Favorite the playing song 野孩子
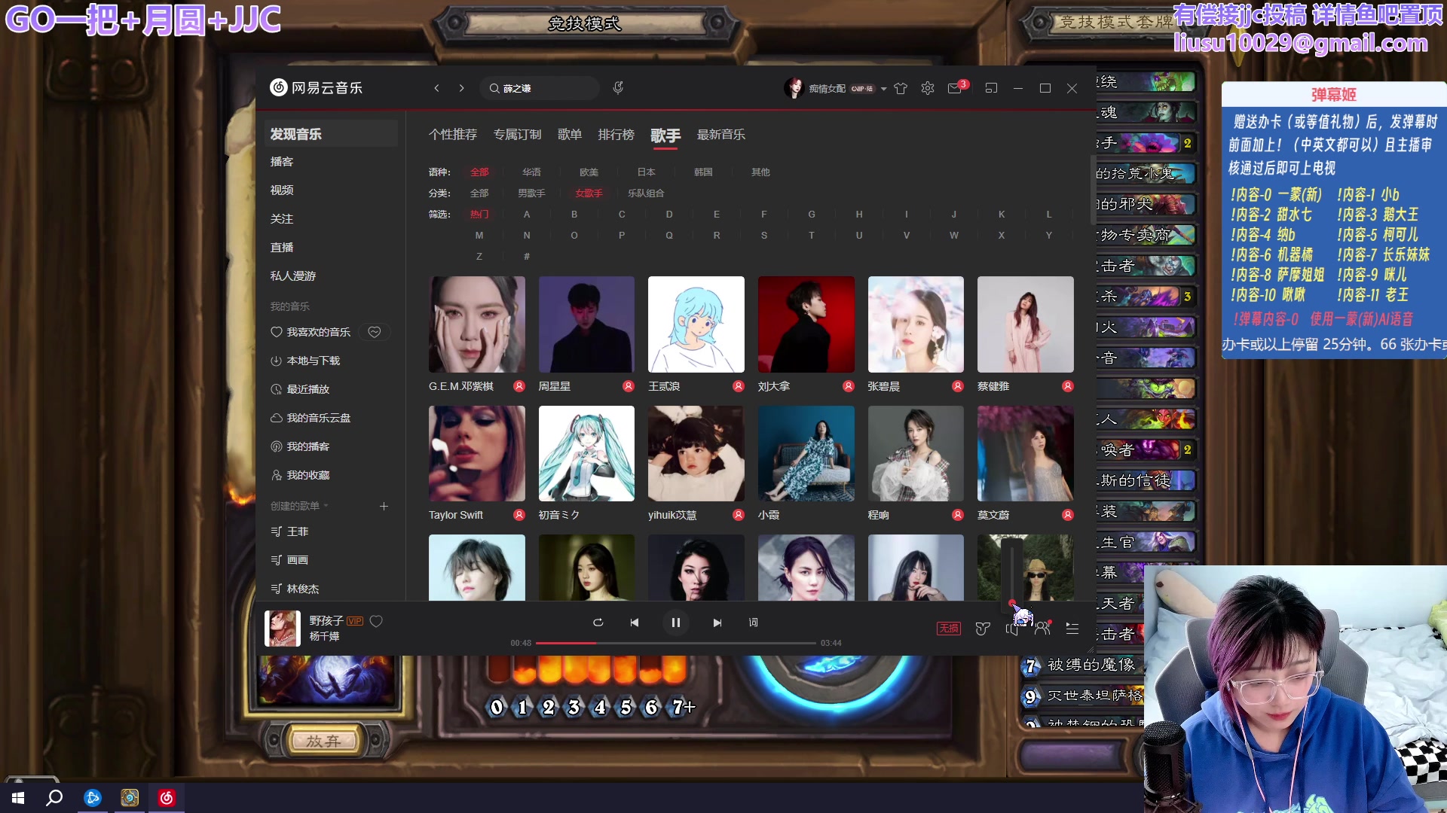Viewport: 1447px width, 813px height. click(x=376, y=622)
